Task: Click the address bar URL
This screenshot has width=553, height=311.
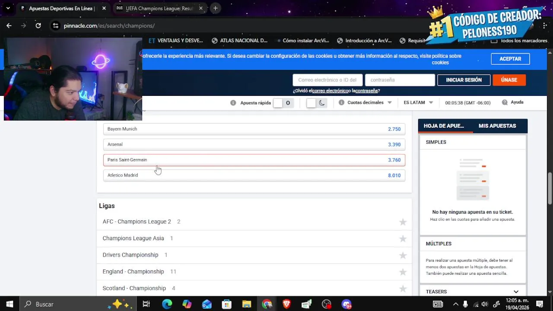Action: (109, 25)
